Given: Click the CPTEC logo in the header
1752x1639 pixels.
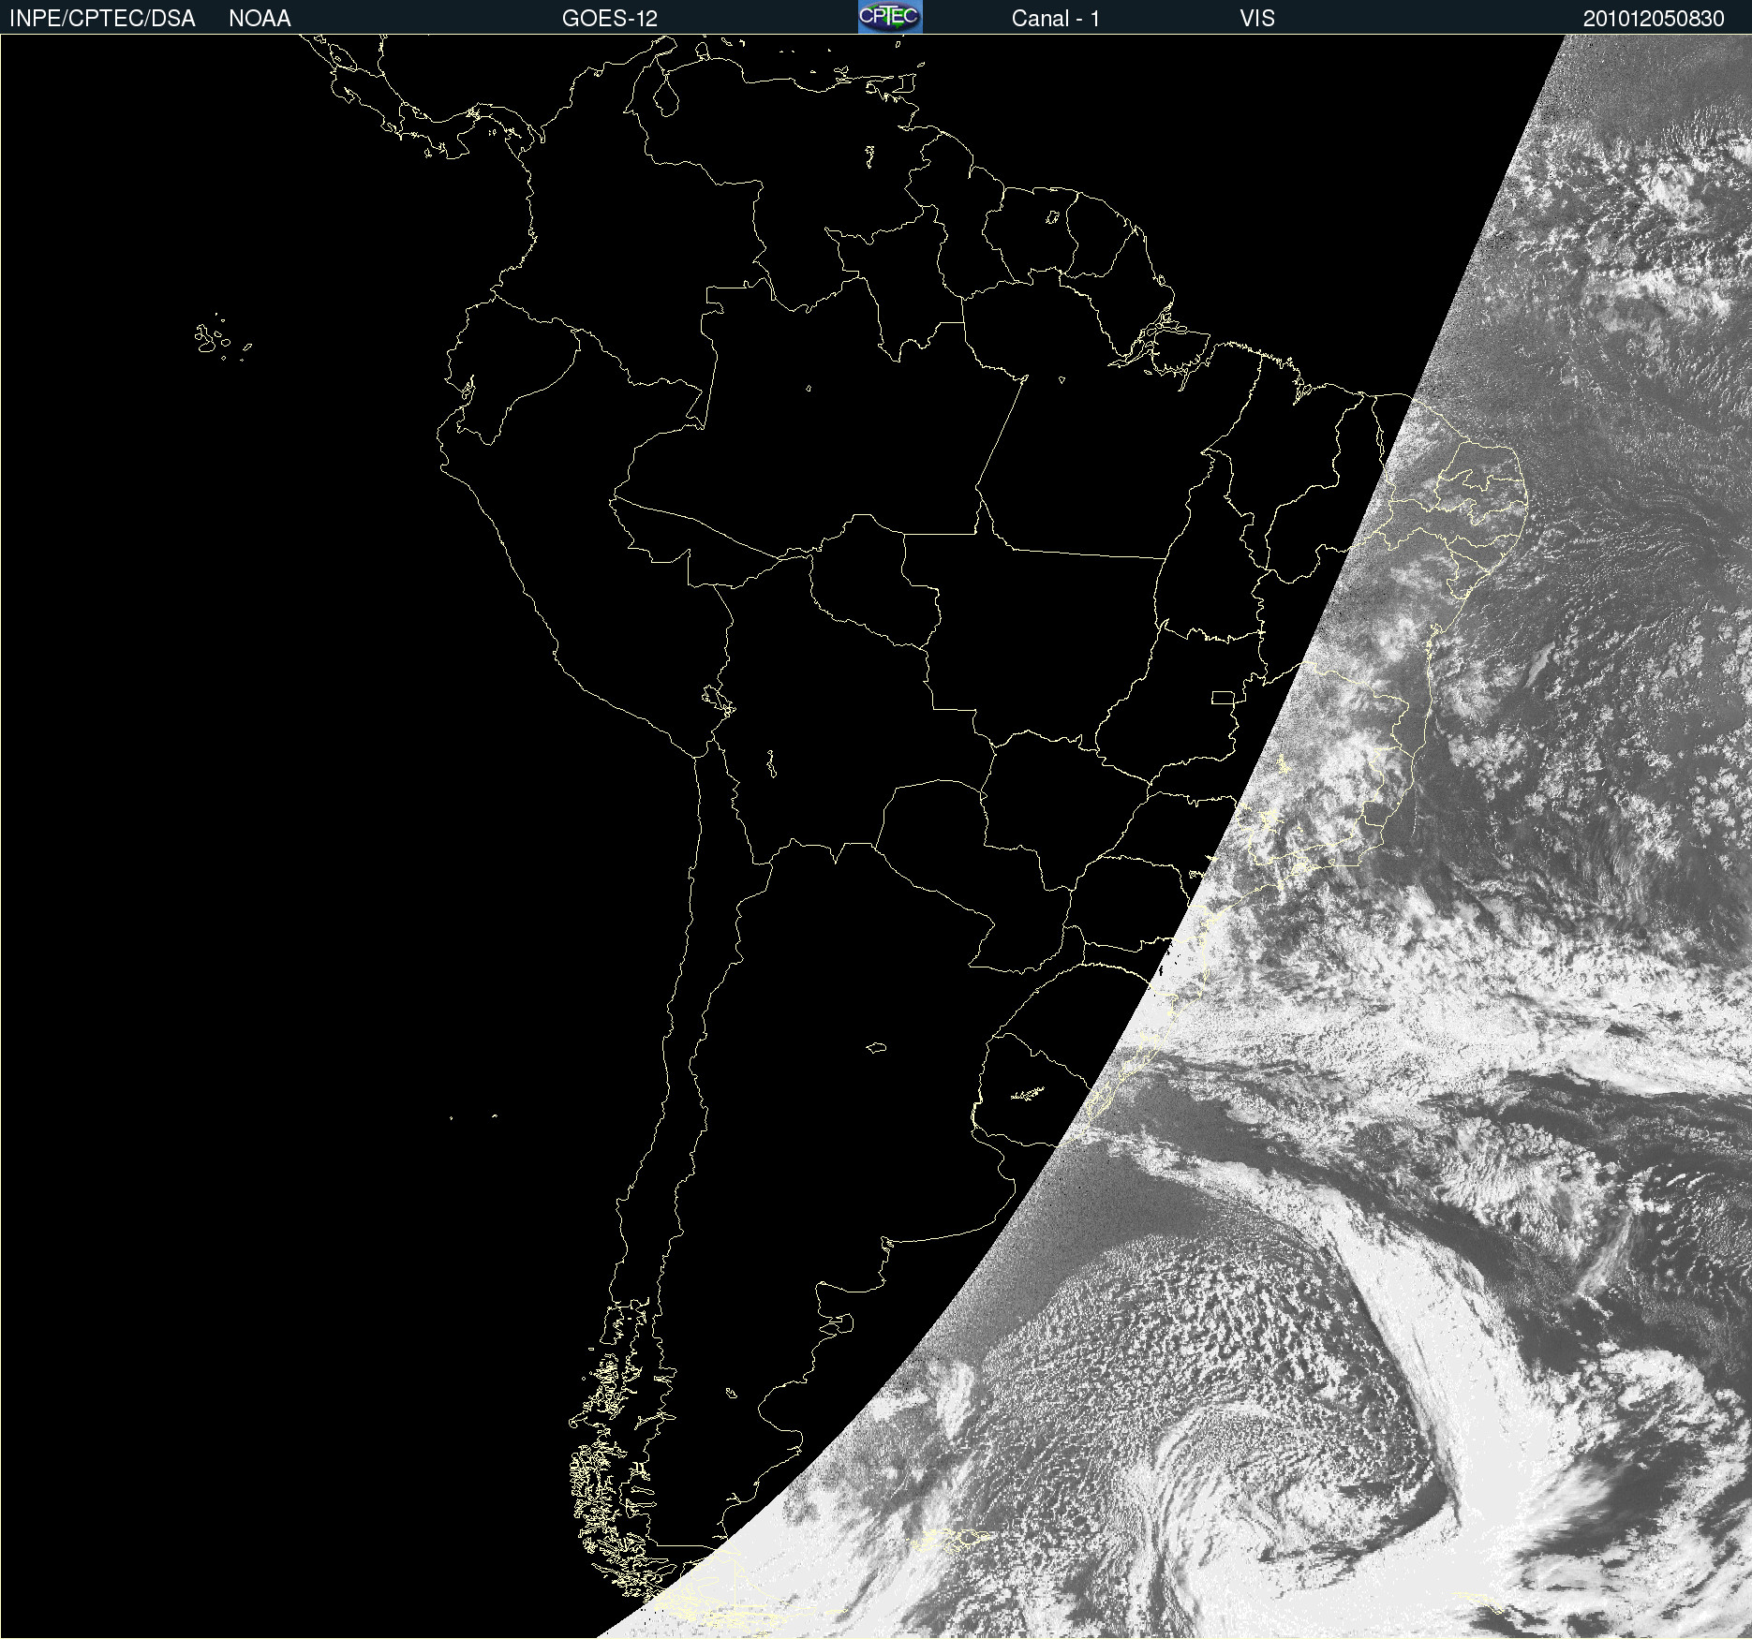Looking at the screenshot, I should pyautogui.click(x=890, y=17).
